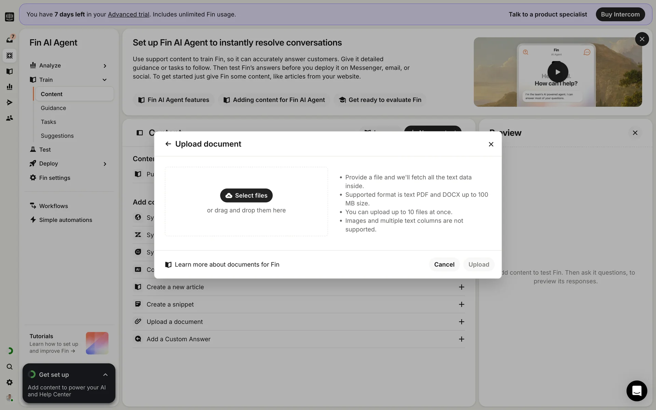
Task: Click the Select files button
Action: point(246,195)
